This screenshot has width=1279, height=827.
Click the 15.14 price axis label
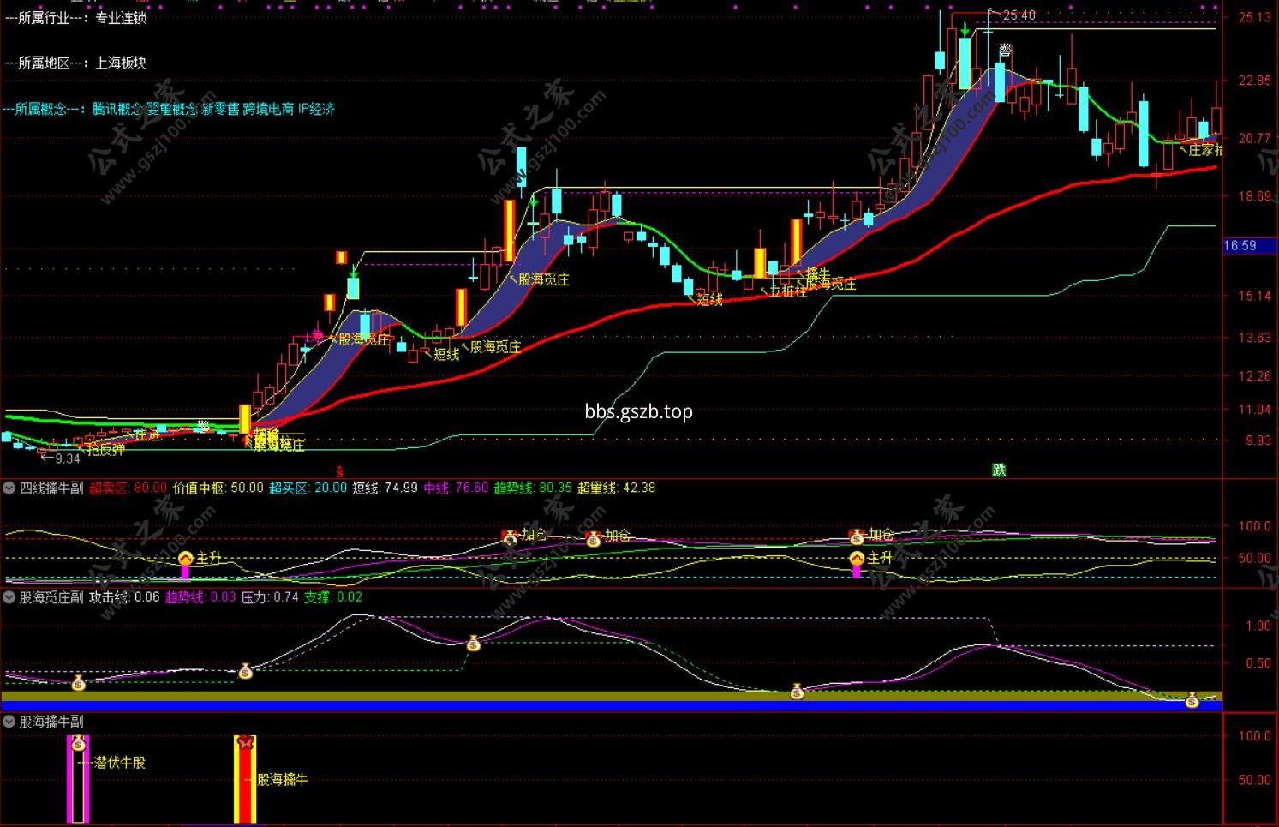[1255, 297]
